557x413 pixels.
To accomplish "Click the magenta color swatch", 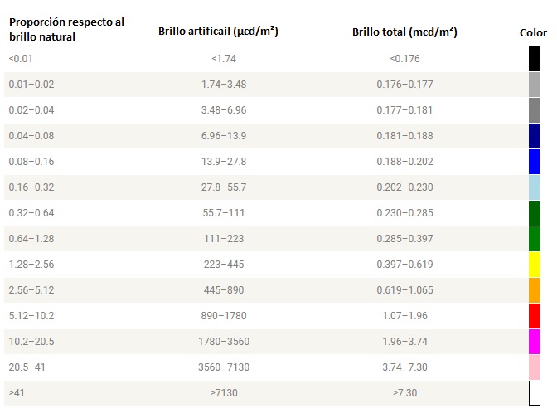I will (x=535, y=342).
